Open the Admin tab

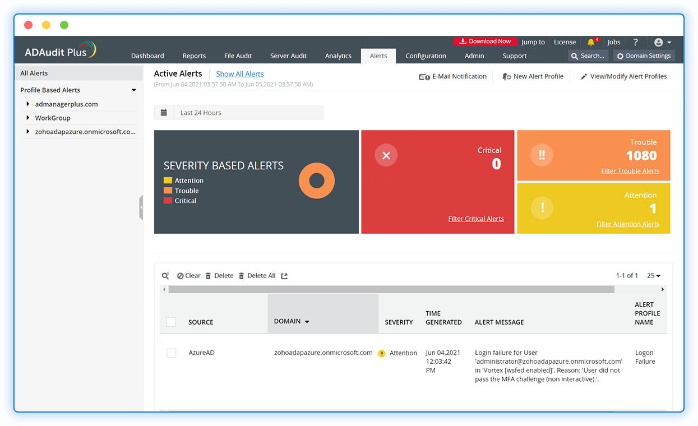click(474, 56)
